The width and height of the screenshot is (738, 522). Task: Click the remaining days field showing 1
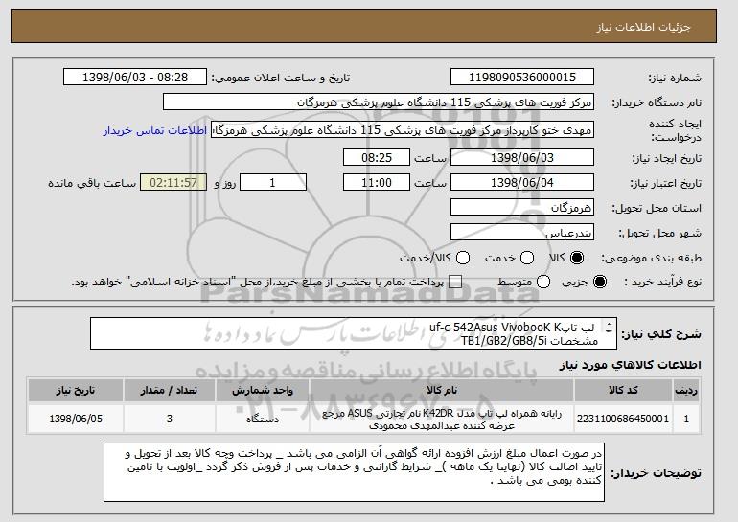click(273, 183)
